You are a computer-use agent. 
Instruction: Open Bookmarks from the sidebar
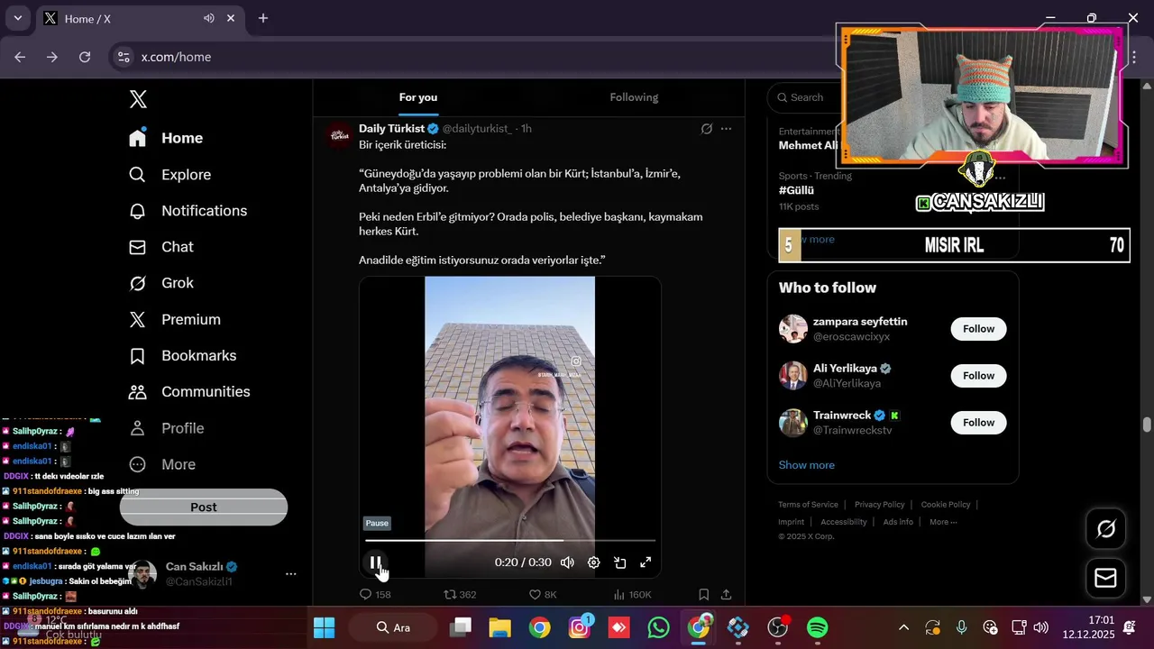tap(182, 356)
